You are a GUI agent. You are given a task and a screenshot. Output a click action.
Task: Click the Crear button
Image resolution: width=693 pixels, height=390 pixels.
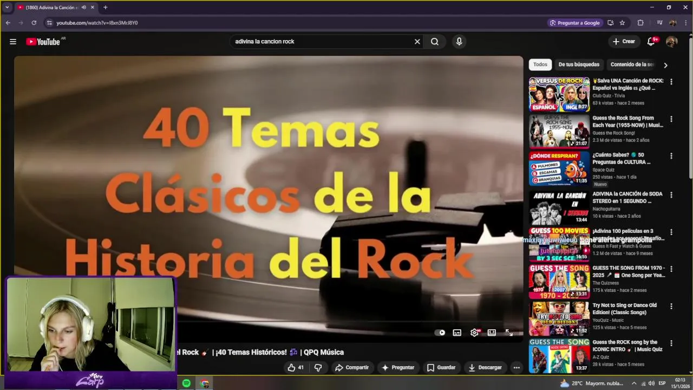(x=623, y=42)
